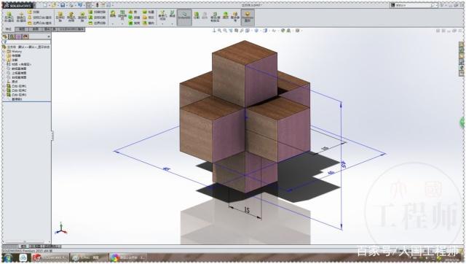Select the 凸台-拉伸3 feature
The width and height of the screenshot is (466, 264).
17,95
